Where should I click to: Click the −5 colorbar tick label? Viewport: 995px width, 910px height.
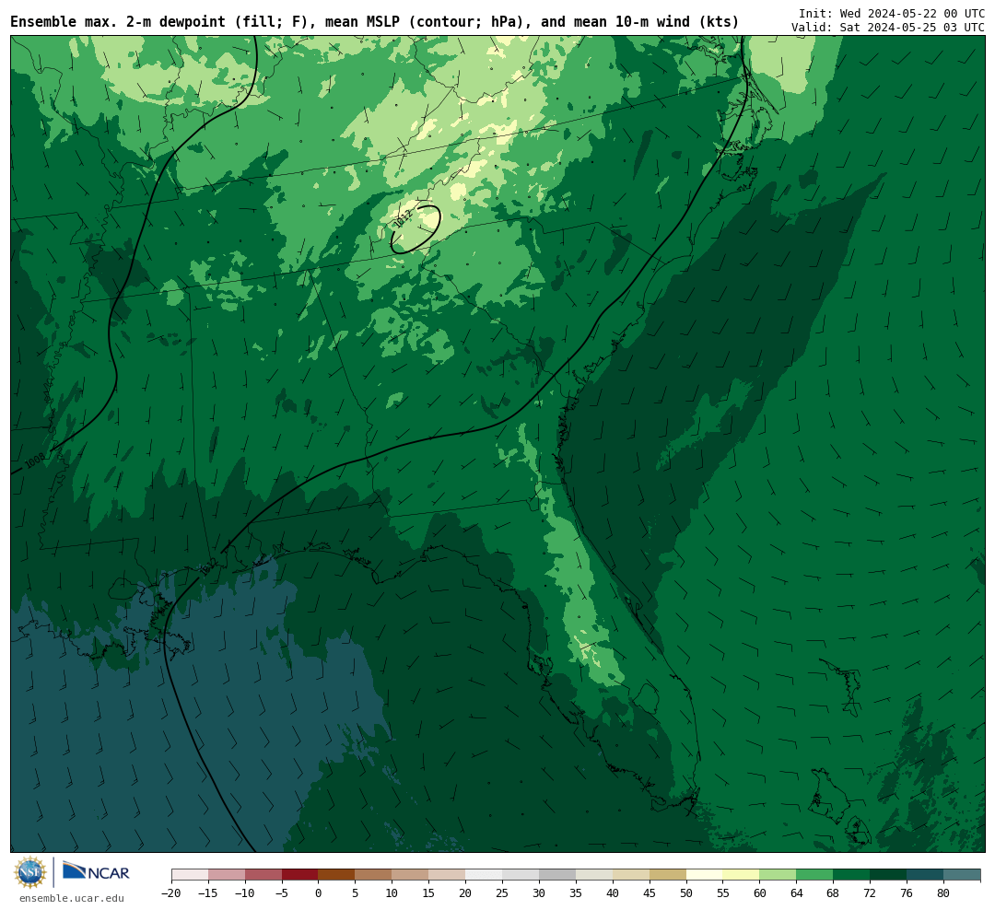[282, 892]
